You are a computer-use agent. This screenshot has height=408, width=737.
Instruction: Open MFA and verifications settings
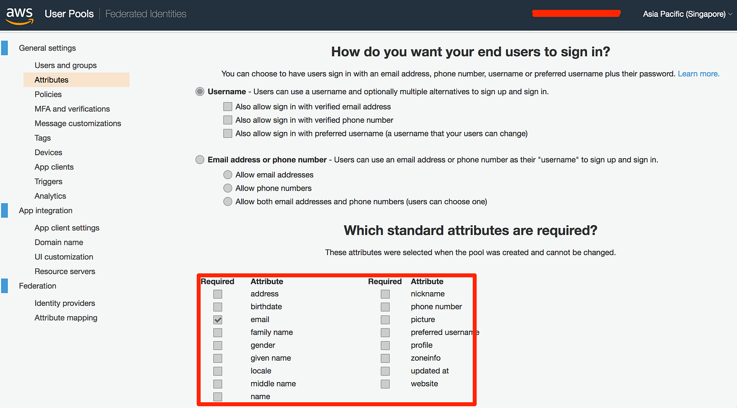tap(72, 108)
